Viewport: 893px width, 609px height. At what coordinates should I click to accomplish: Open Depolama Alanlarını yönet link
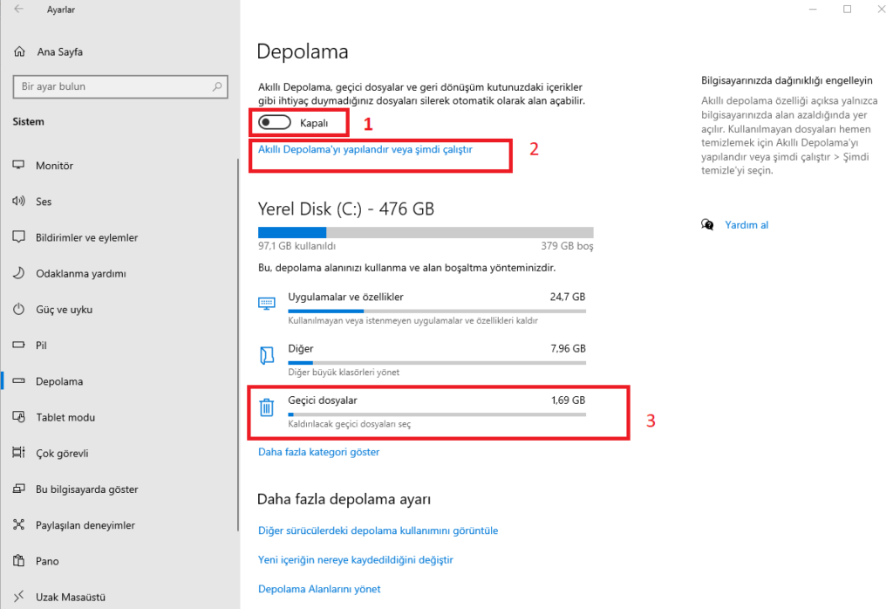(319, 588)
